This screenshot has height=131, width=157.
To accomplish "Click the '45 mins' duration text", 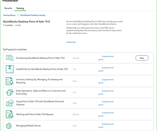I will tap(76, 58).
